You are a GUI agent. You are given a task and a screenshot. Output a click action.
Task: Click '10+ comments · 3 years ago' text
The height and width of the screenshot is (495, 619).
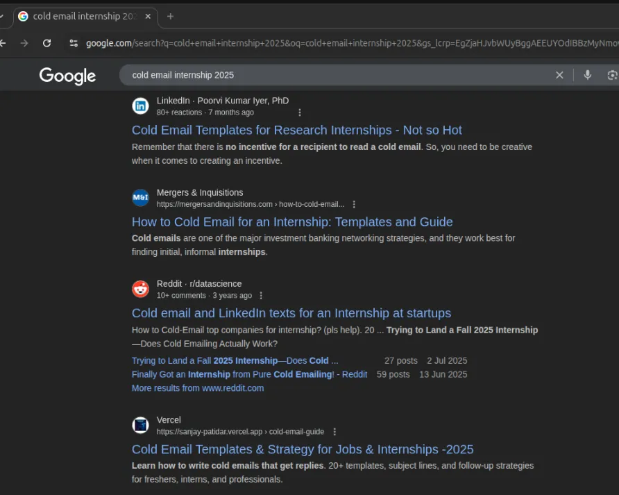204,296
